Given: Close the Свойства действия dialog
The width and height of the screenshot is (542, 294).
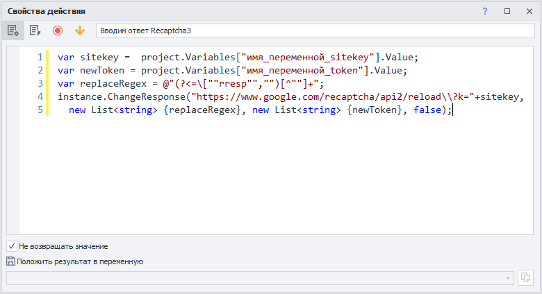Looking at the screenshot, I should point(529,11).
